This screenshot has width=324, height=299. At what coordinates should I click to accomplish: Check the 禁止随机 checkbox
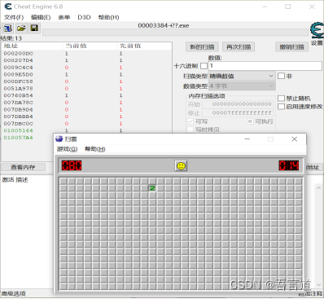[281, 99]
